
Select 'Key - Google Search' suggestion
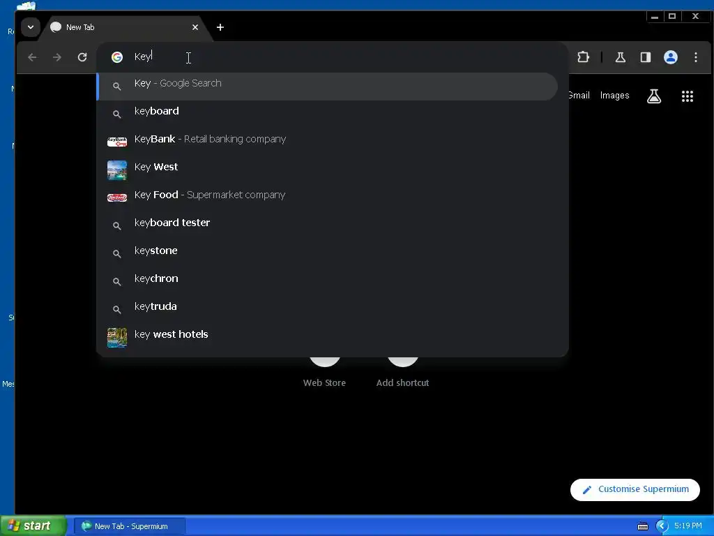(327, 86)
